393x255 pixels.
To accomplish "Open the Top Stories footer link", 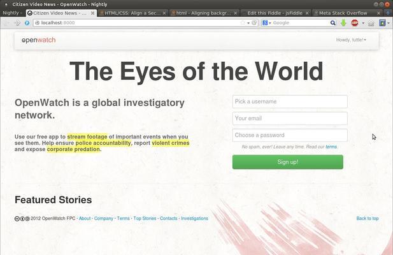I will coord(145,219).
